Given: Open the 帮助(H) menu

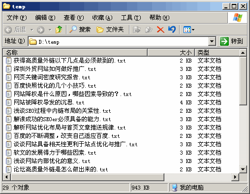Looking at the screenshot, I should tap(159, 17).
